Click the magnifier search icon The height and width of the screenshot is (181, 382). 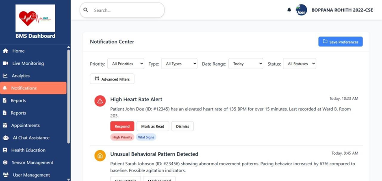pyautogui.click(x=86, y=10)
